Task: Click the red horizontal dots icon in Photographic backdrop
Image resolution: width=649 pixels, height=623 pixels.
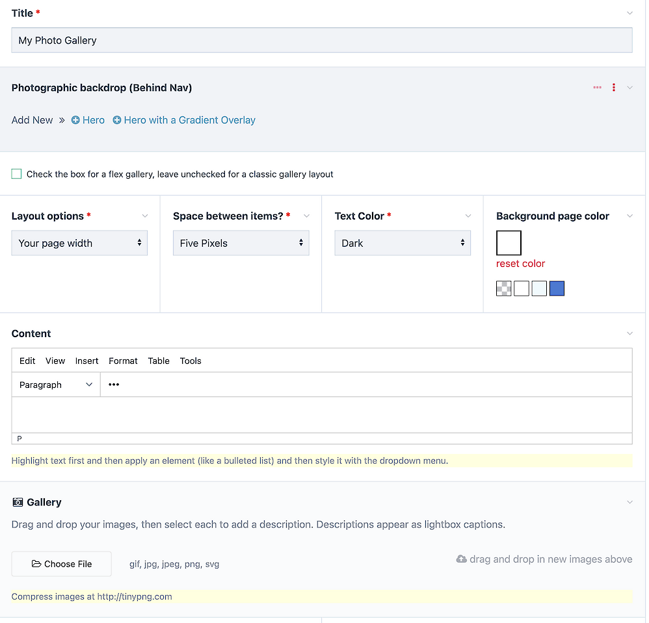Action: pos(597,88)
